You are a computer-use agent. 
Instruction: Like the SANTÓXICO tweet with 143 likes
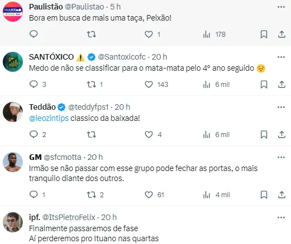click(149, 85)
